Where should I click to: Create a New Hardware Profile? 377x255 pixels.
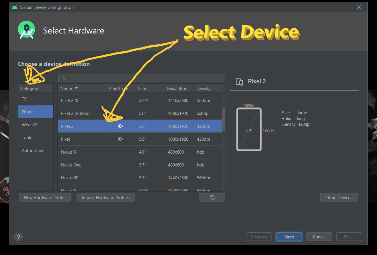(44, 197)
